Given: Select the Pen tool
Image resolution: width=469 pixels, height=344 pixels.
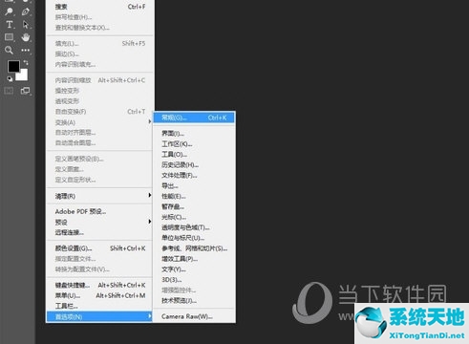Looking at the screenshot, I should tap(26, 11).
